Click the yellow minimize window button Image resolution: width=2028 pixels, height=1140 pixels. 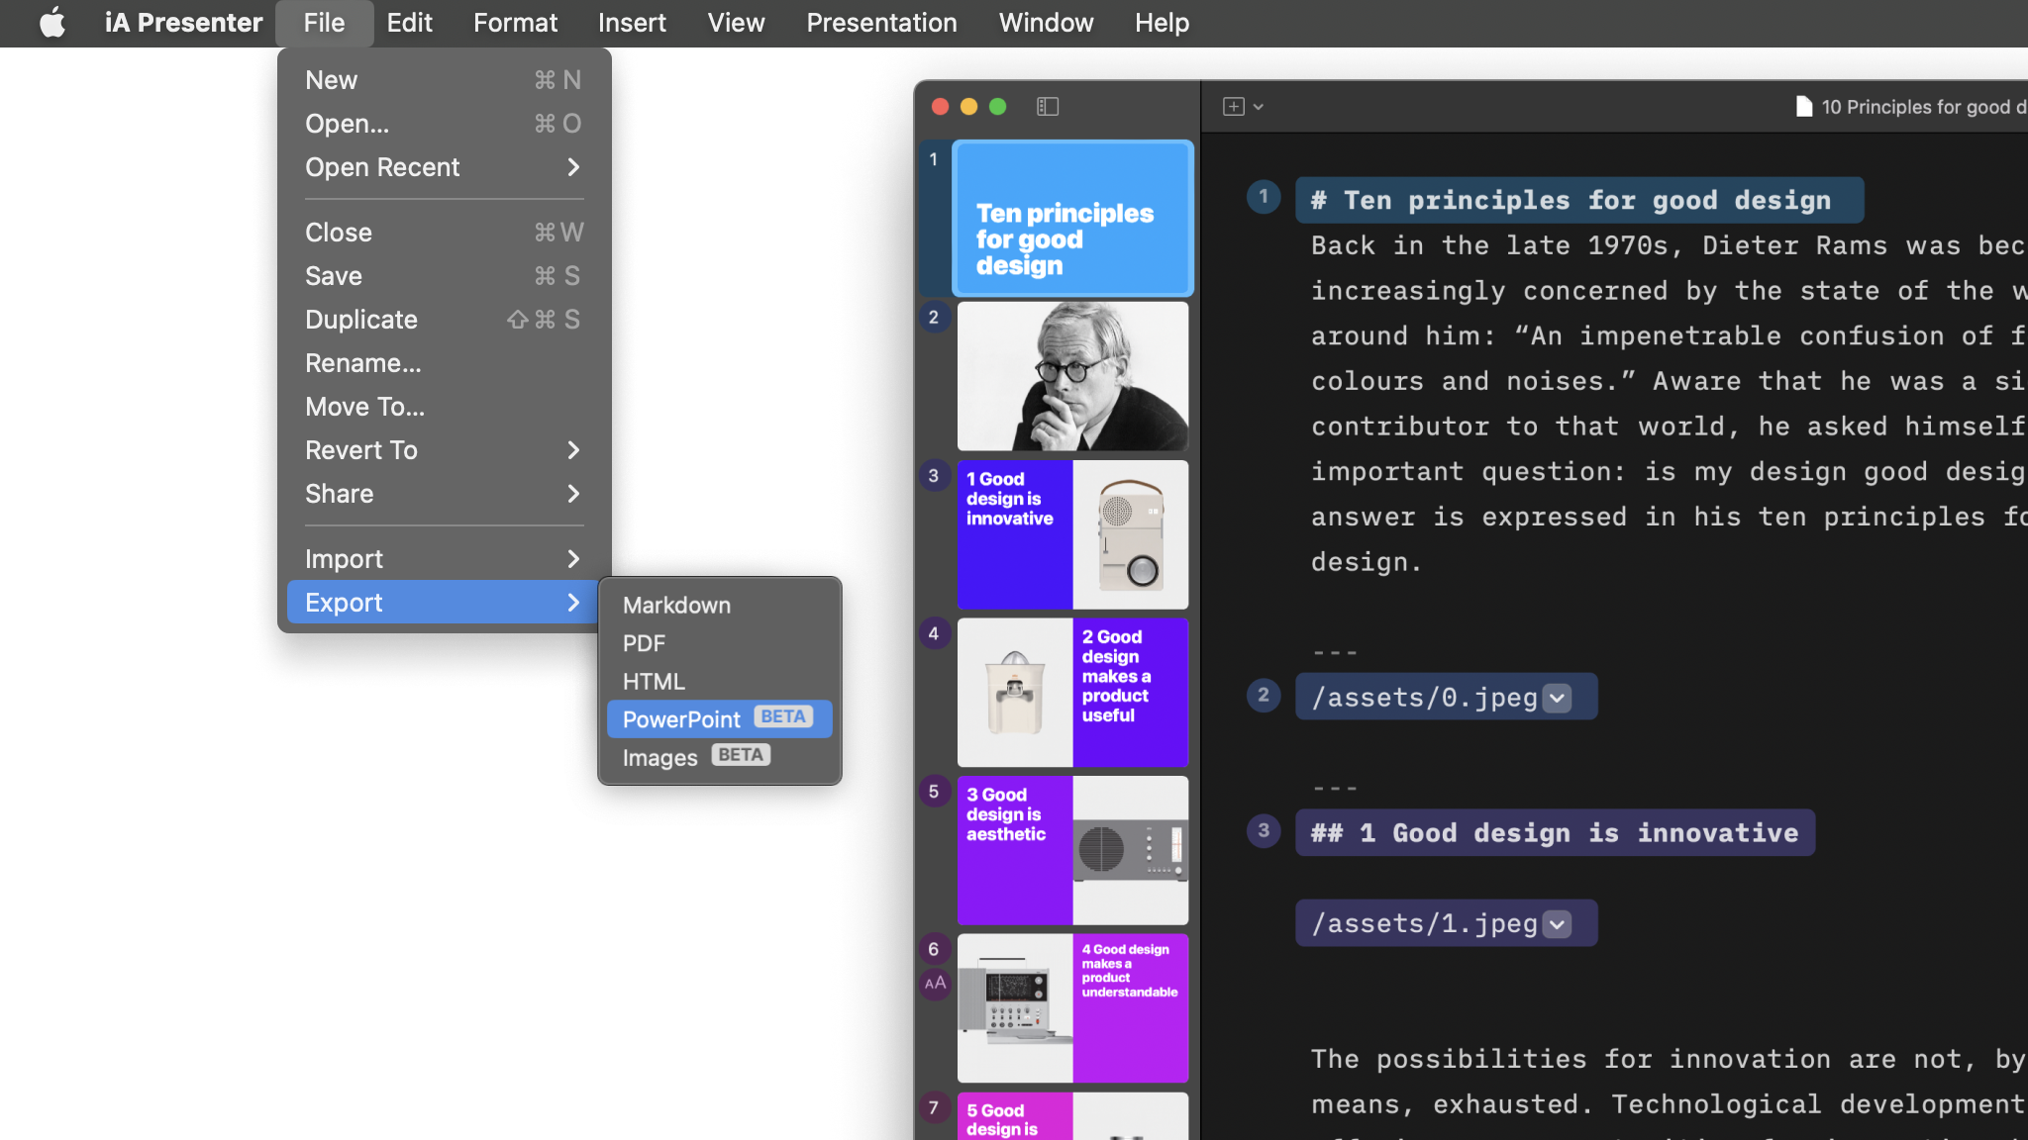coord(969,106)
